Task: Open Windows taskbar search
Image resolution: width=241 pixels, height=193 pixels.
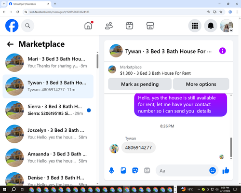Action: 13,189
